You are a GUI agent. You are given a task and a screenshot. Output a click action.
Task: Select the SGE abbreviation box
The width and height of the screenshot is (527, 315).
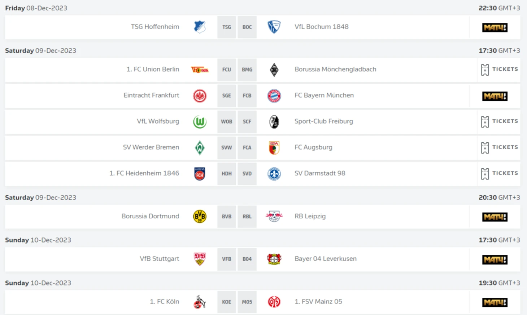(x=226, y=96)
